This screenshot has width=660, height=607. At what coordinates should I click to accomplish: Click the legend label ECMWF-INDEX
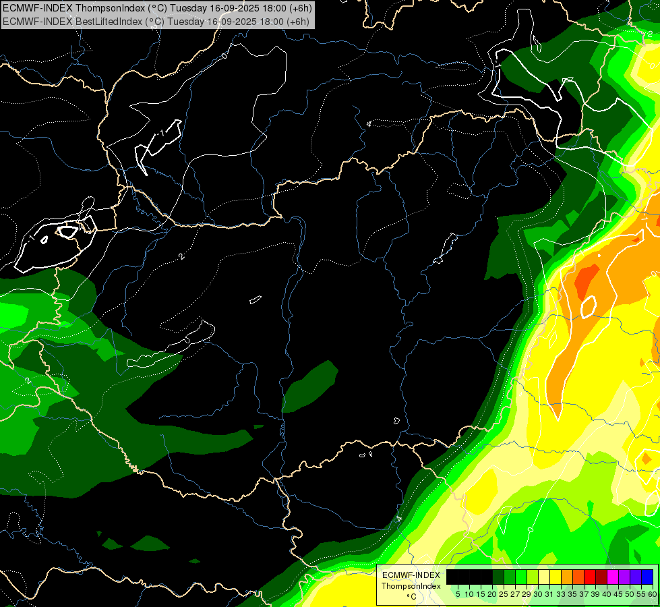click(411, 575)
